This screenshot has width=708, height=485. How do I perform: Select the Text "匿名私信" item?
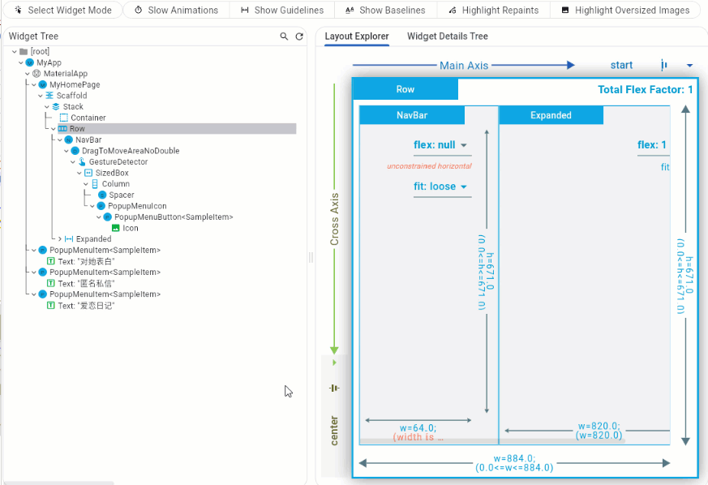click(x=86, y=284)
